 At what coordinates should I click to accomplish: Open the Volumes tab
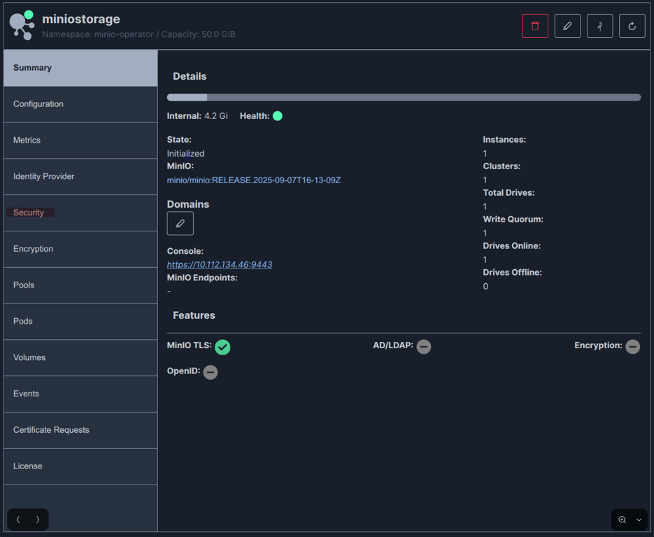point(80,358)
